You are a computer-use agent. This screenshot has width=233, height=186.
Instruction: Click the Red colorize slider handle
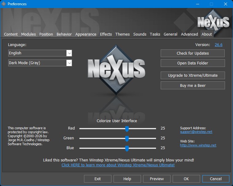point(127,129)
